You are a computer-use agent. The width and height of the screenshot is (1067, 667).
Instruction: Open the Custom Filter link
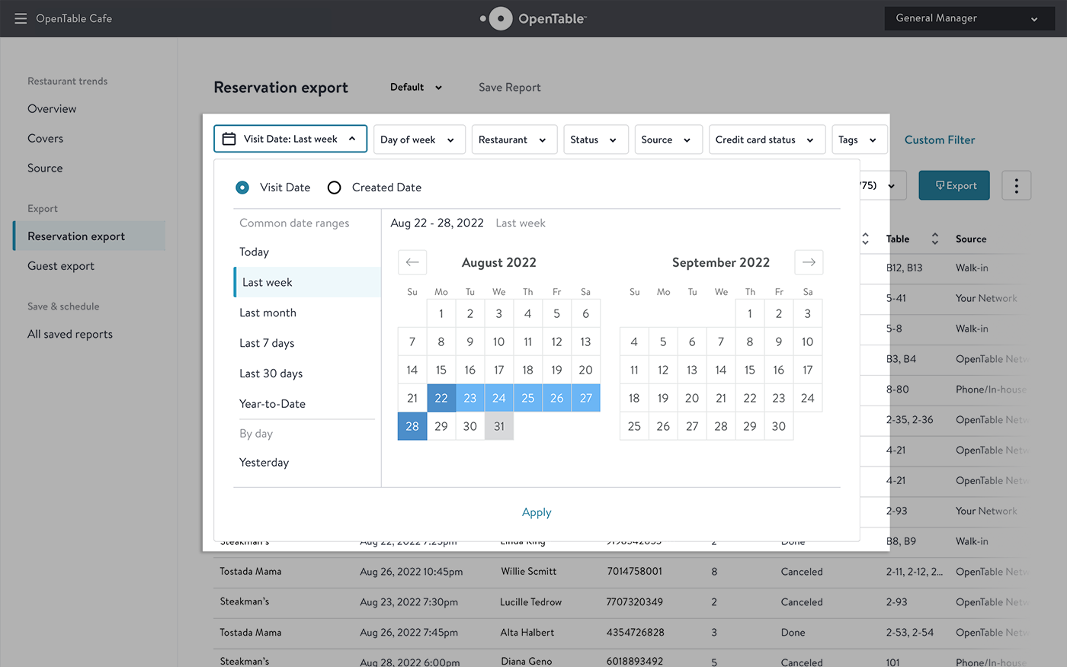tap(940, 140)
